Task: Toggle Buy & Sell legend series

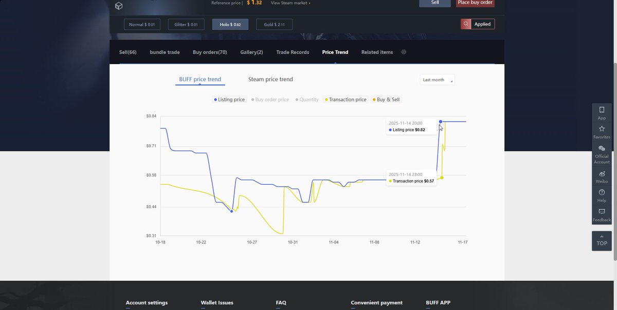Action: [x=386, y=100]
